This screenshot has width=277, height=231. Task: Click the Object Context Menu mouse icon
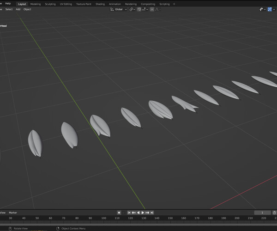58,229
